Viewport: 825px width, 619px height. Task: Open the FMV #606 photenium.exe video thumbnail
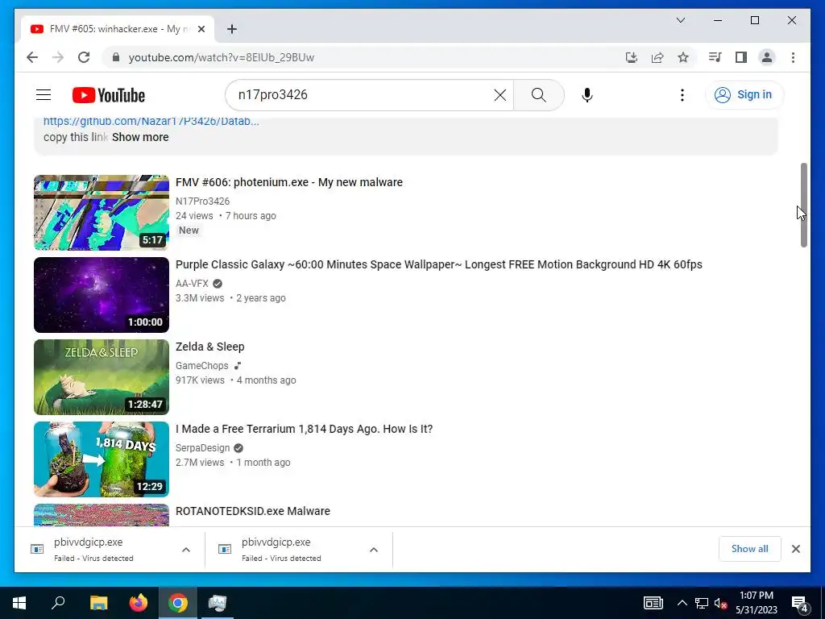coord(102,213)
